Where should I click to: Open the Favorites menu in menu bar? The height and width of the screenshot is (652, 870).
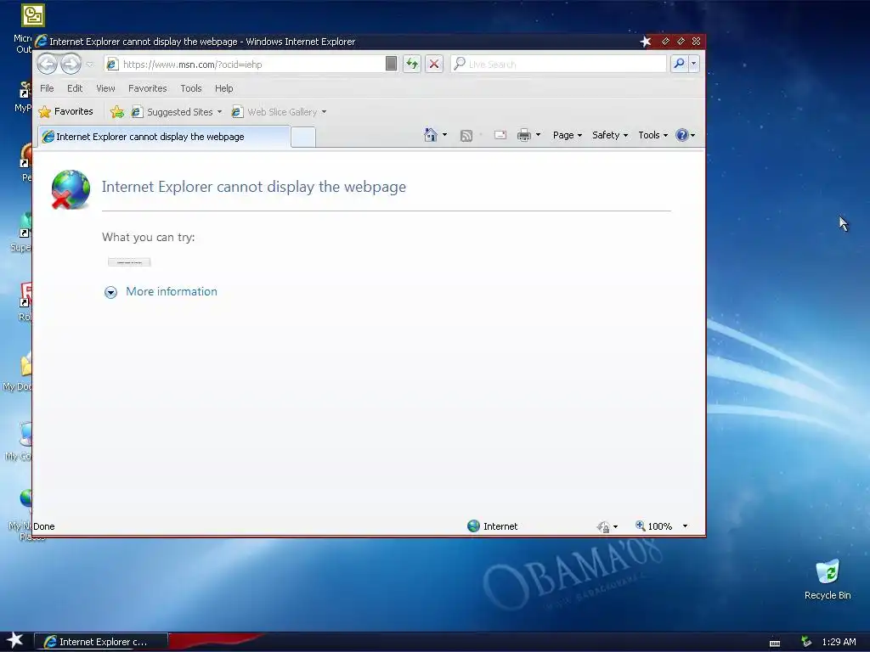coord(148,88)
